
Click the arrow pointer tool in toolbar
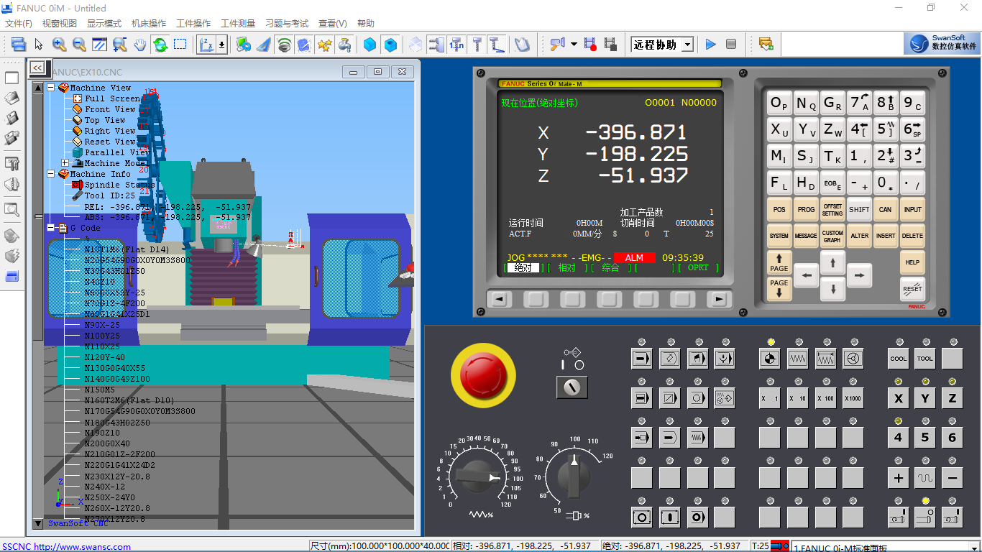pos(39,45)
